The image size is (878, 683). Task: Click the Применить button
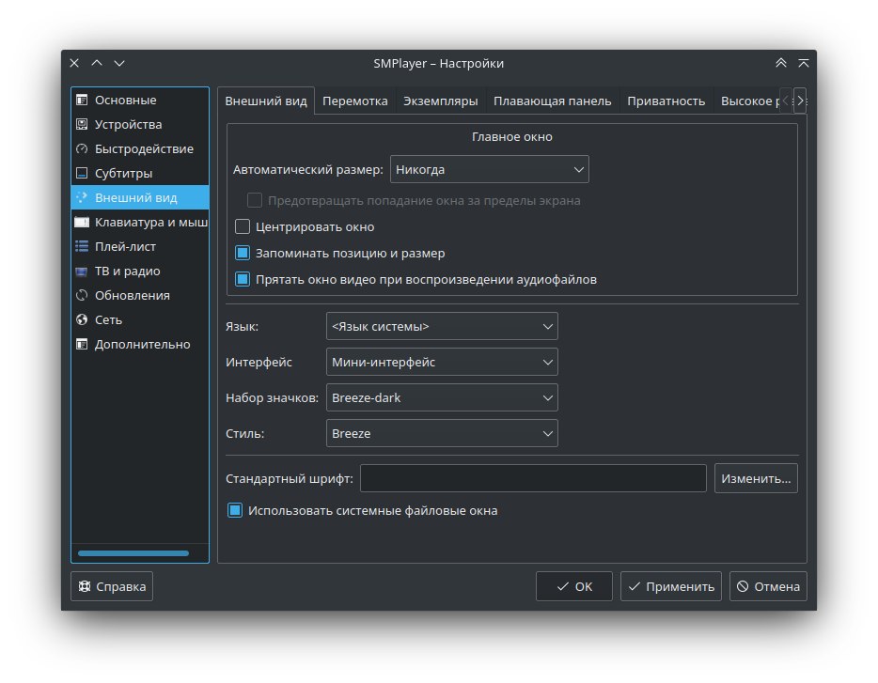(x=671, y=586)
